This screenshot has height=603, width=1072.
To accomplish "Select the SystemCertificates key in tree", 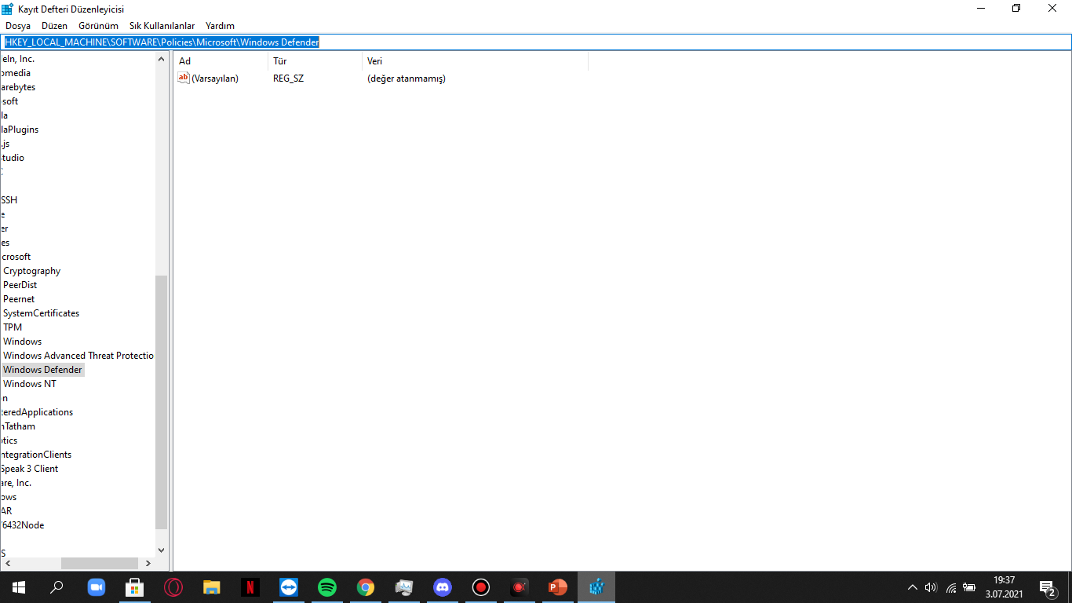I will [x=41, y=313].
